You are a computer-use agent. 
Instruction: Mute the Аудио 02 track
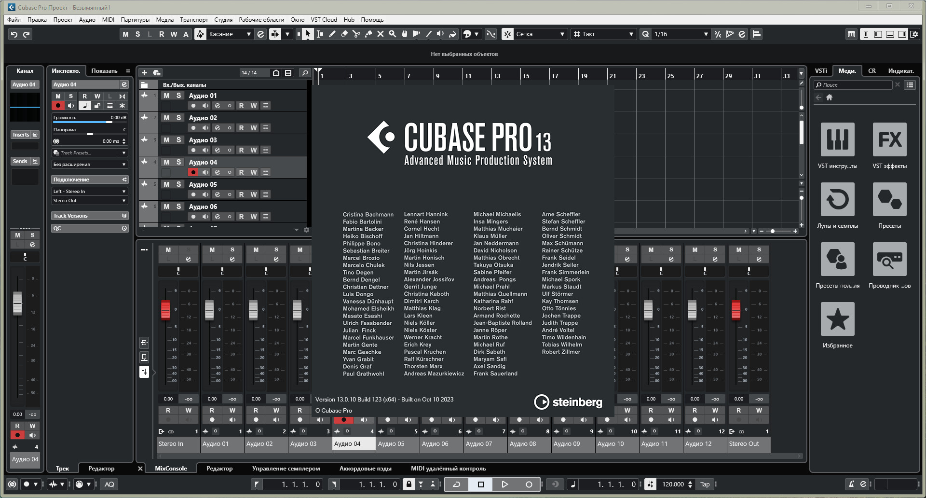click(166, 118)
